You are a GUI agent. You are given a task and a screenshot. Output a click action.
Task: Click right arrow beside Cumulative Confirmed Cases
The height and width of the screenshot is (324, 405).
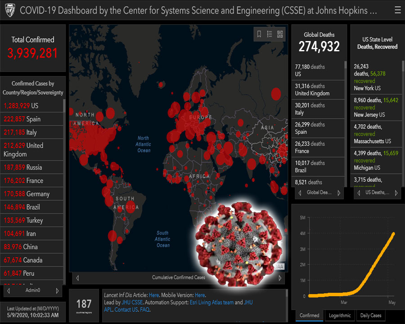point(280,278)
